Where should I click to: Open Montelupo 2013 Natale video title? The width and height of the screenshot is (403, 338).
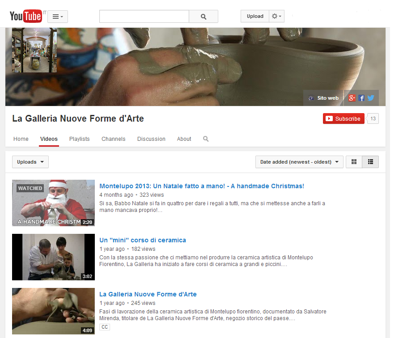coord(202,186)
